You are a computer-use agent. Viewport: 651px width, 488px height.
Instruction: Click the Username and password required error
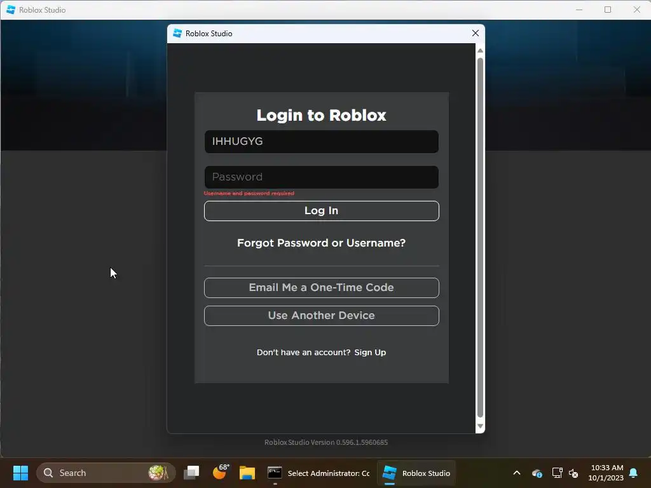click(x=249, y=193)
